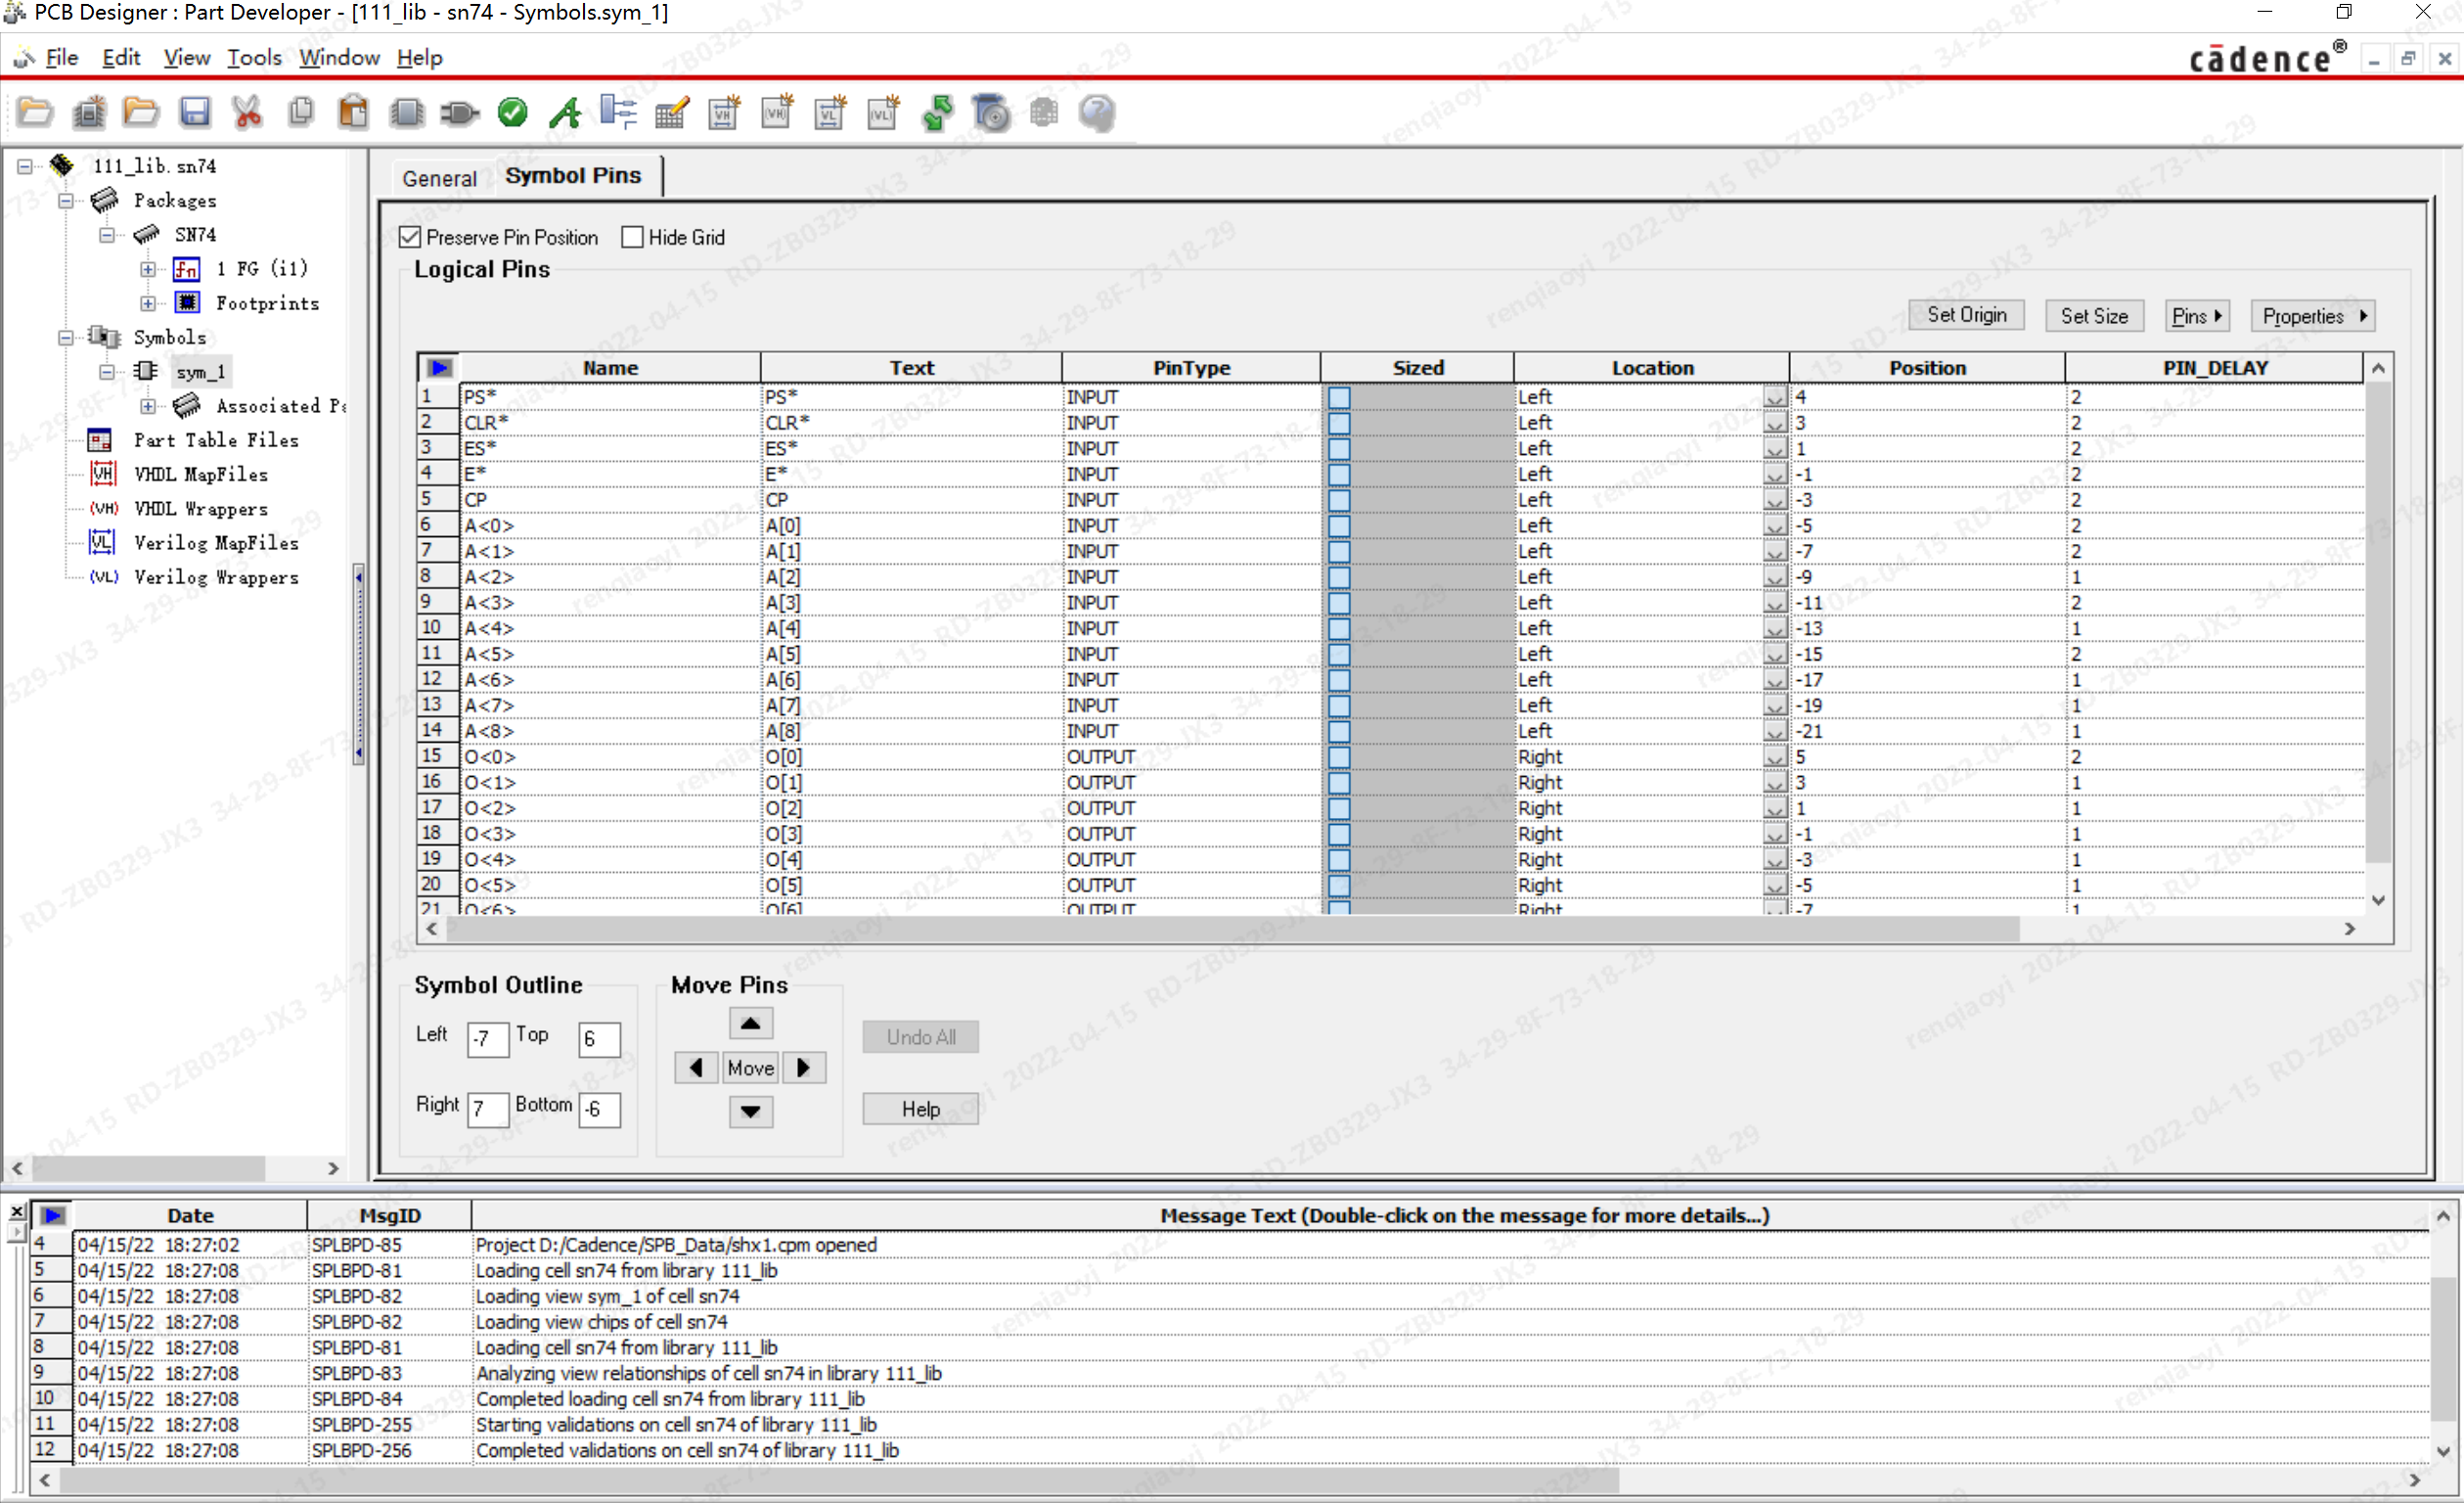The width and height of the screenshot is (2464, 1503).
Task: Open the File menu
Action: (x=62, y=57)
